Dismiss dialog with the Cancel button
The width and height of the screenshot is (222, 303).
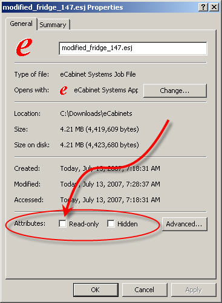pos(145,290)
